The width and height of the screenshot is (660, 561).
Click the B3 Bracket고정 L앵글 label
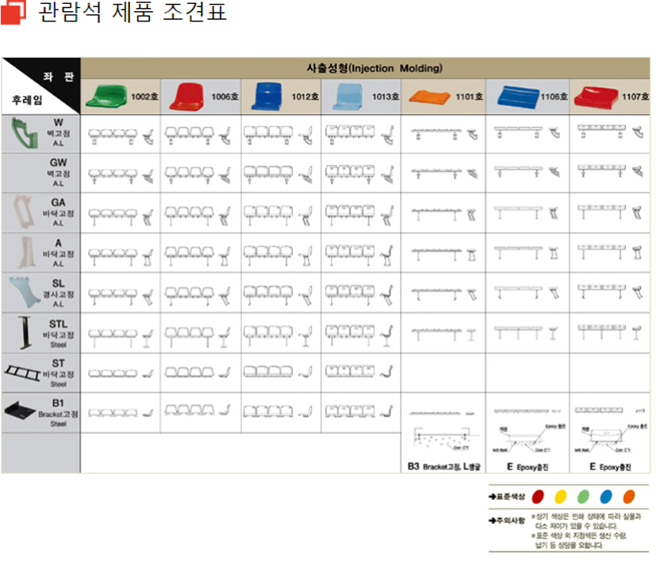pos(443,467)
